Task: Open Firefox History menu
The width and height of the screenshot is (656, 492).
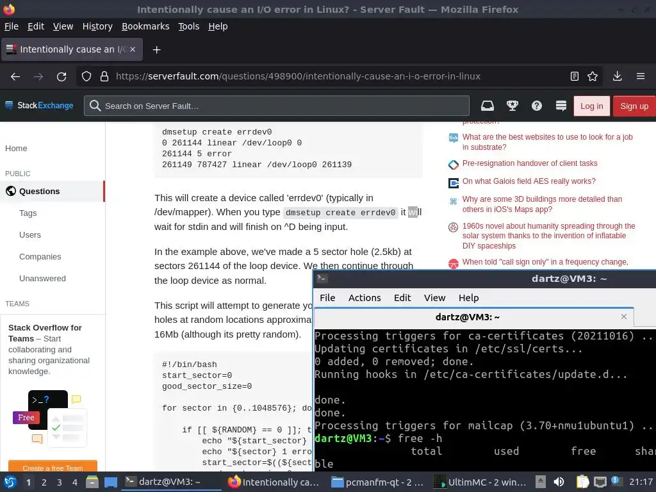Action: [97, 26]
